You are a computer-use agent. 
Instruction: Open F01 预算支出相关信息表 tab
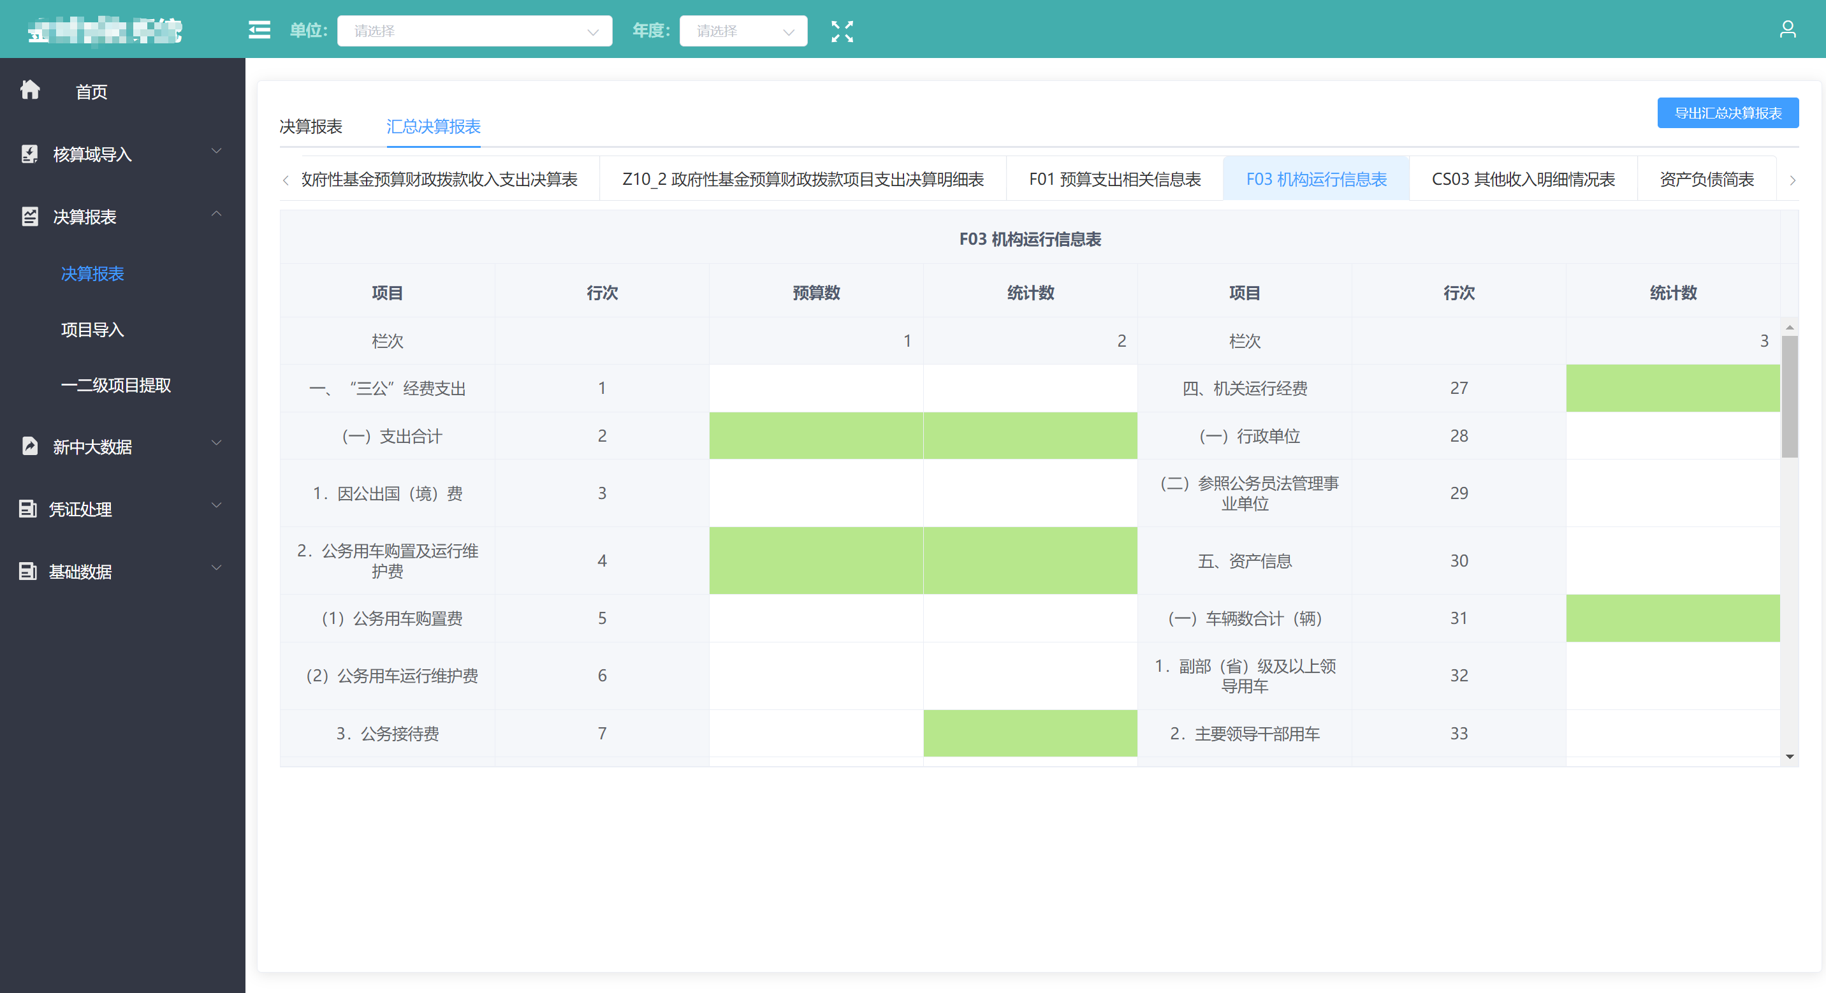pyautogui.click(x=1114, y=179)
